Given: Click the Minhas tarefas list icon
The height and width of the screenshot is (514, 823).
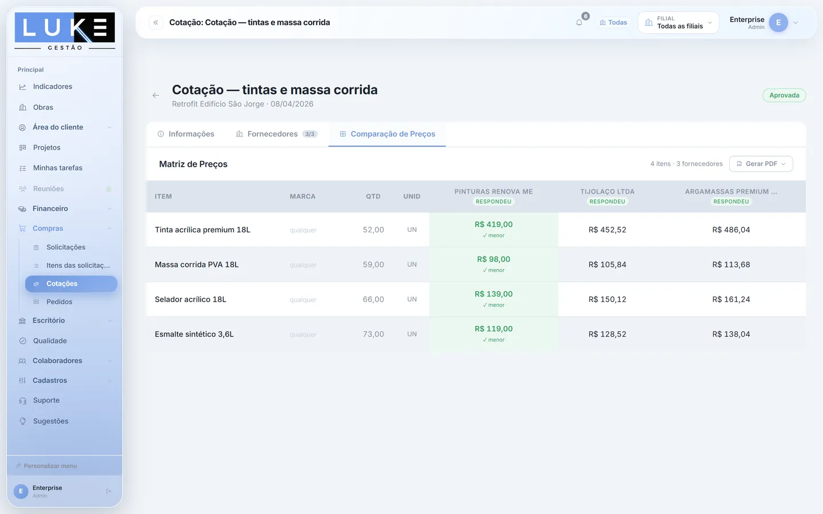Looking at the screenshot, I should pyautogui.click(x=23, y=168).
